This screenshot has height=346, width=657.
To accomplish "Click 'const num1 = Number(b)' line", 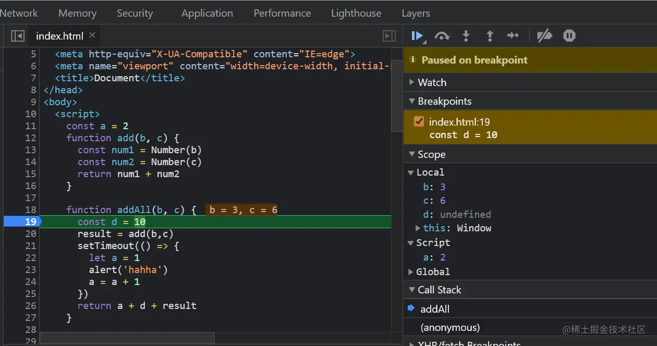I will [140, 150].
